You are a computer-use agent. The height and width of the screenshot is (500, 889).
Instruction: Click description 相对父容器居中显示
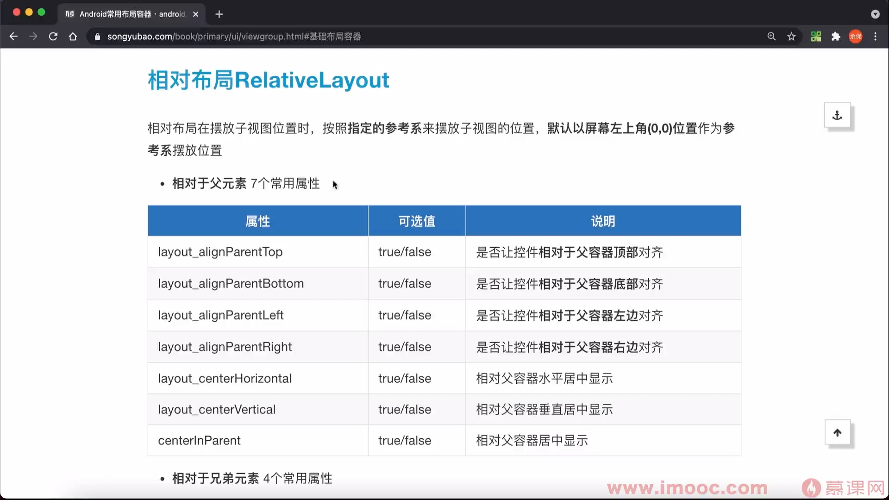532,440
